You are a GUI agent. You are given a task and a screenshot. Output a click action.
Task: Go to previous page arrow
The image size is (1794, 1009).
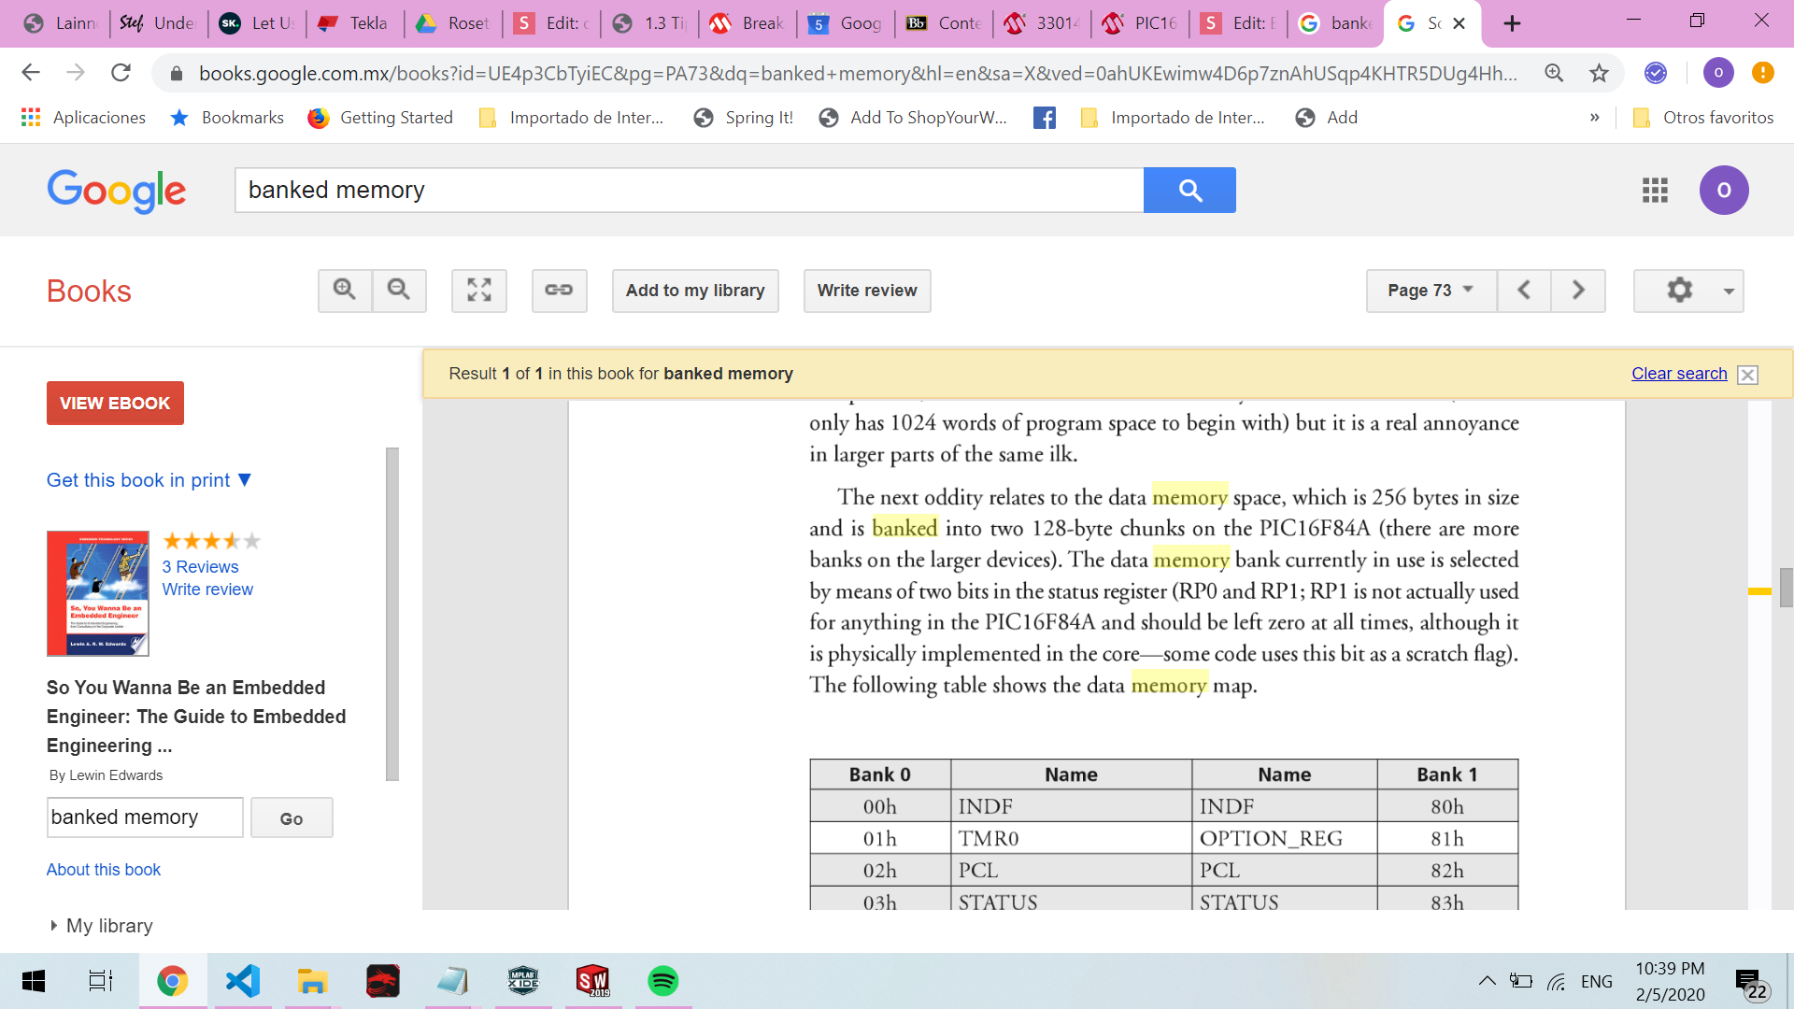tap(1524, 291)
